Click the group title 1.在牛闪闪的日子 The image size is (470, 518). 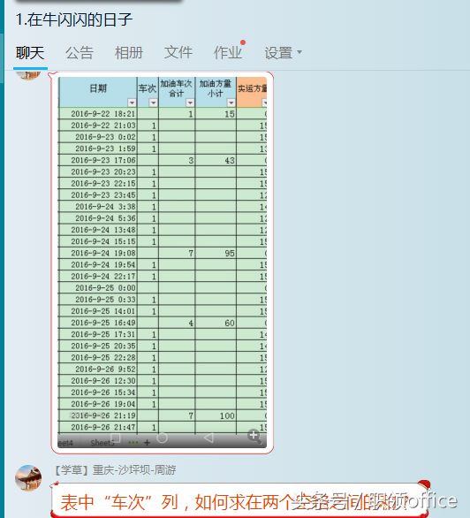(74, 19)
